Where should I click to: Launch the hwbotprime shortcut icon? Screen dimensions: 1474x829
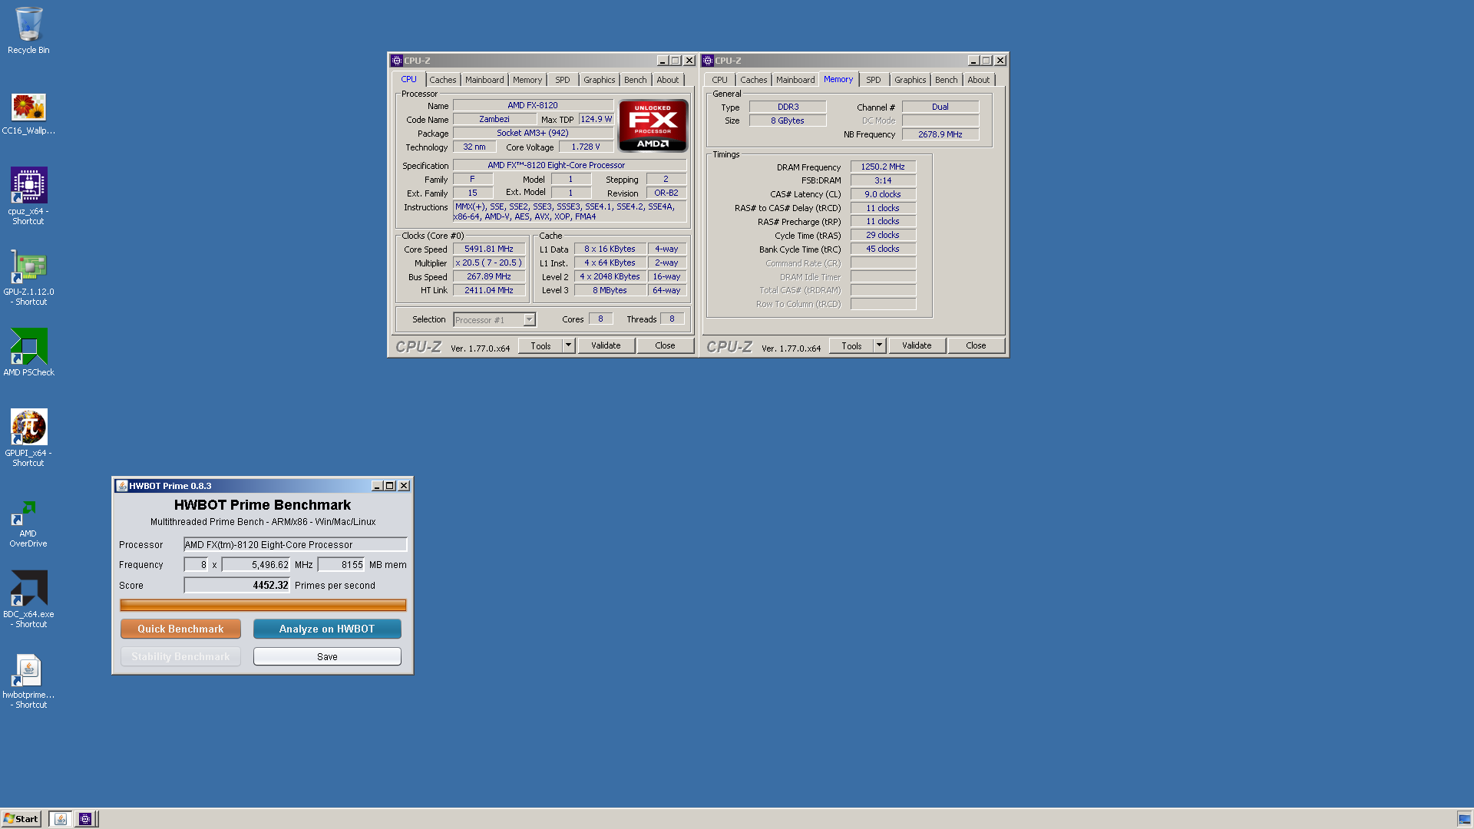click(28, 670)
